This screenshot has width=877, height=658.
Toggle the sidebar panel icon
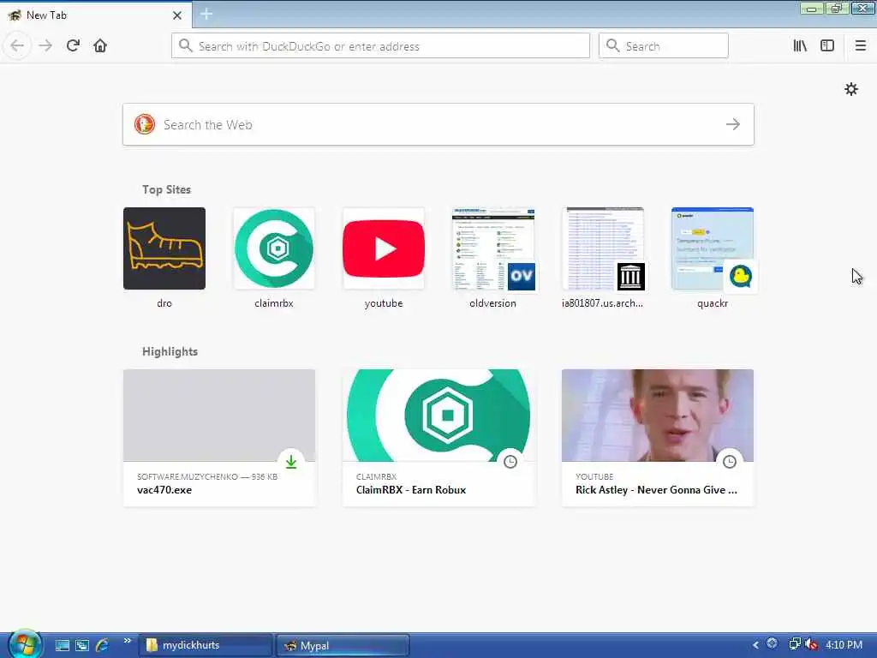(827, 46)
